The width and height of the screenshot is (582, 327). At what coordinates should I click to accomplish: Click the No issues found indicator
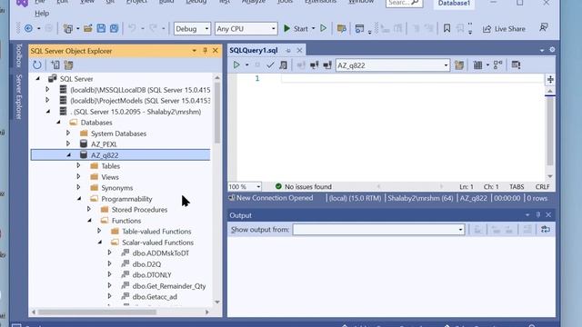304,186
